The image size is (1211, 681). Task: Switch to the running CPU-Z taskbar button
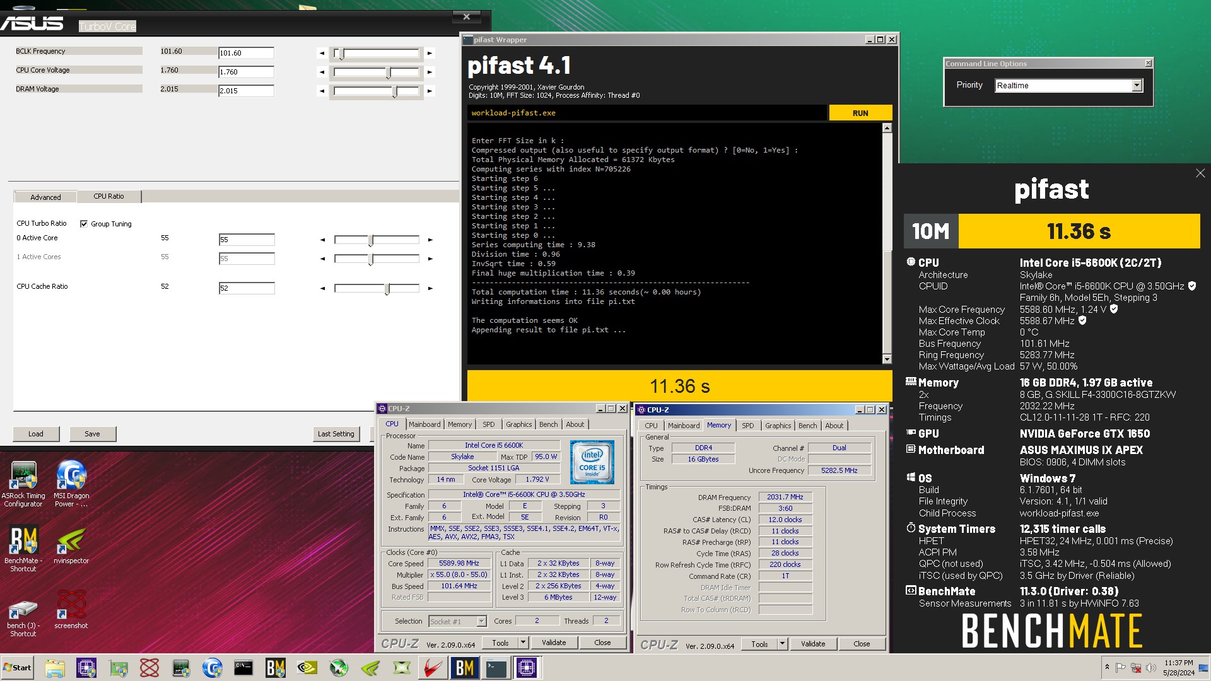[x=527, y=668]
